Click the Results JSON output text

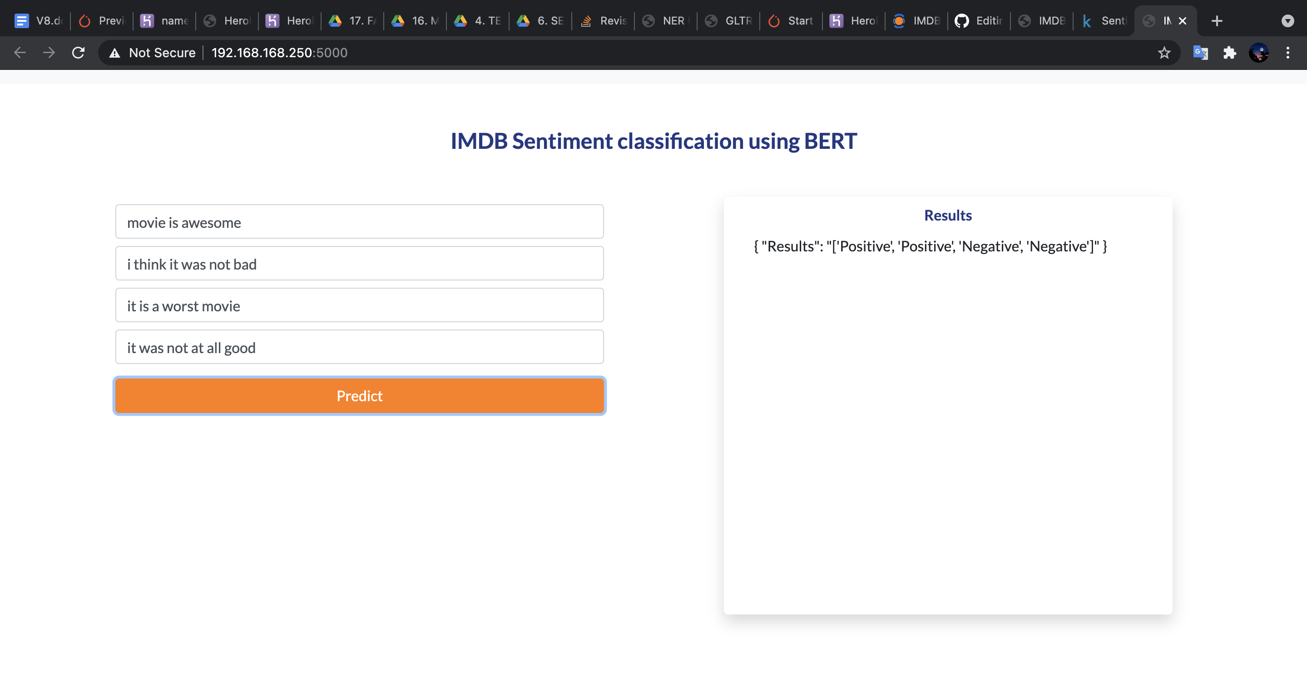point(930,246)
